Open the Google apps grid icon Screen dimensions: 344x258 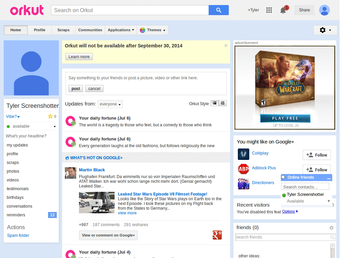click(269, 10)
